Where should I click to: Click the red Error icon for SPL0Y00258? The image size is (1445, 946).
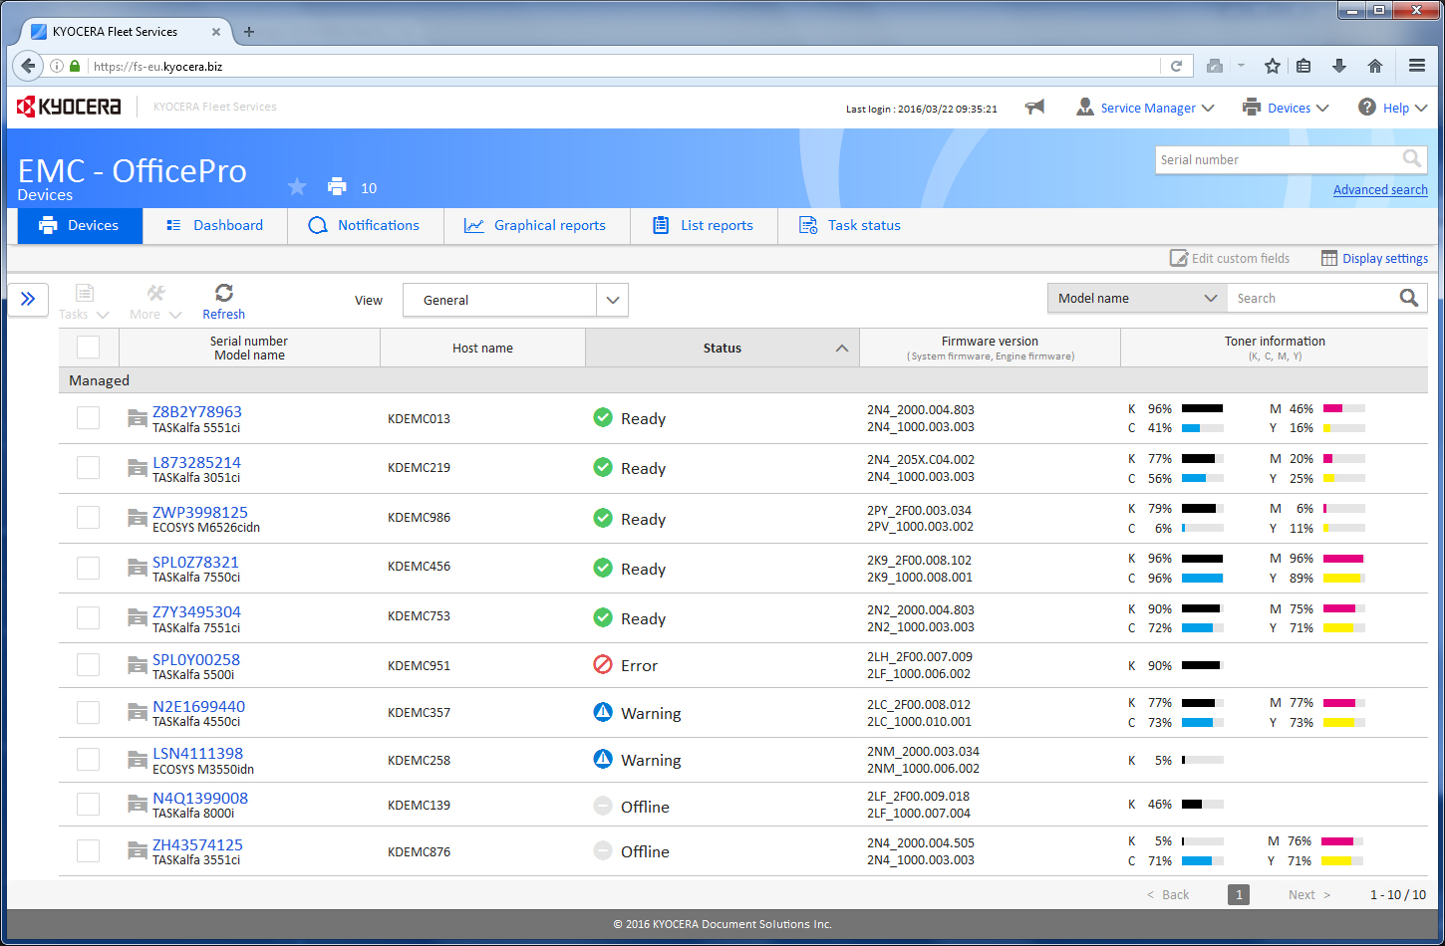click(x=603, y=665)
